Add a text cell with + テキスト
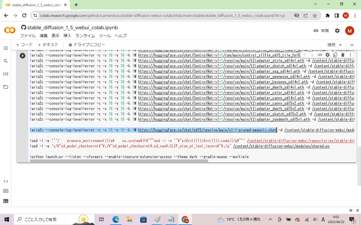This screenshot has height=225, width=361. 48,45
